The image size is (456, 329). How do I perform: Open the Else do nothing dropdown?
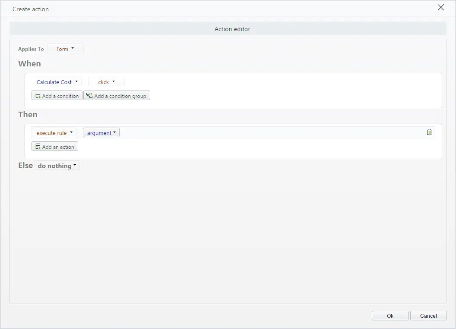[x=57, y=166]
